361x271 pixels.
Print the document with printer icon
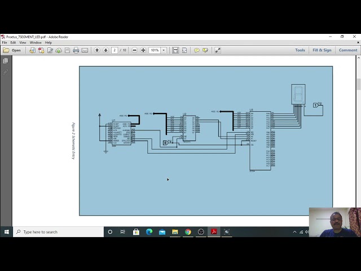76,50
